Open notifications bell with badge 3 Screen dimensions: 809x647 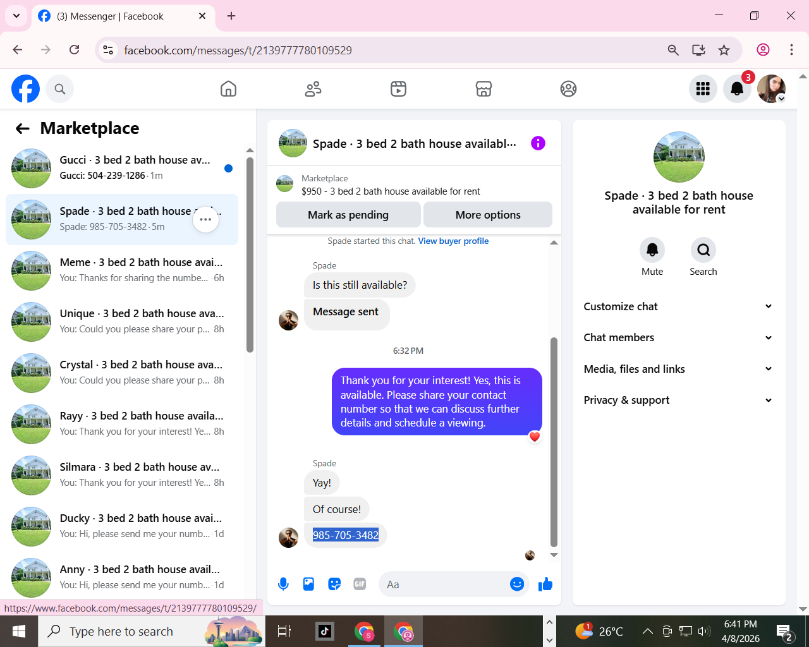(x=737, y=89)
